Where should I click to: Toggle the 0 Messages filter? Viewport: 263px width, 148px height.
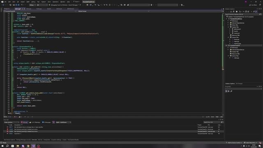46,123
